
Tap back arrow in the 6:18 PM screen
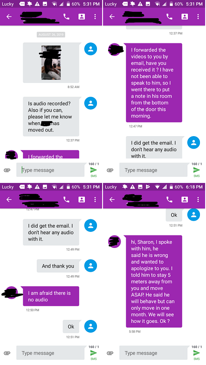112,199
